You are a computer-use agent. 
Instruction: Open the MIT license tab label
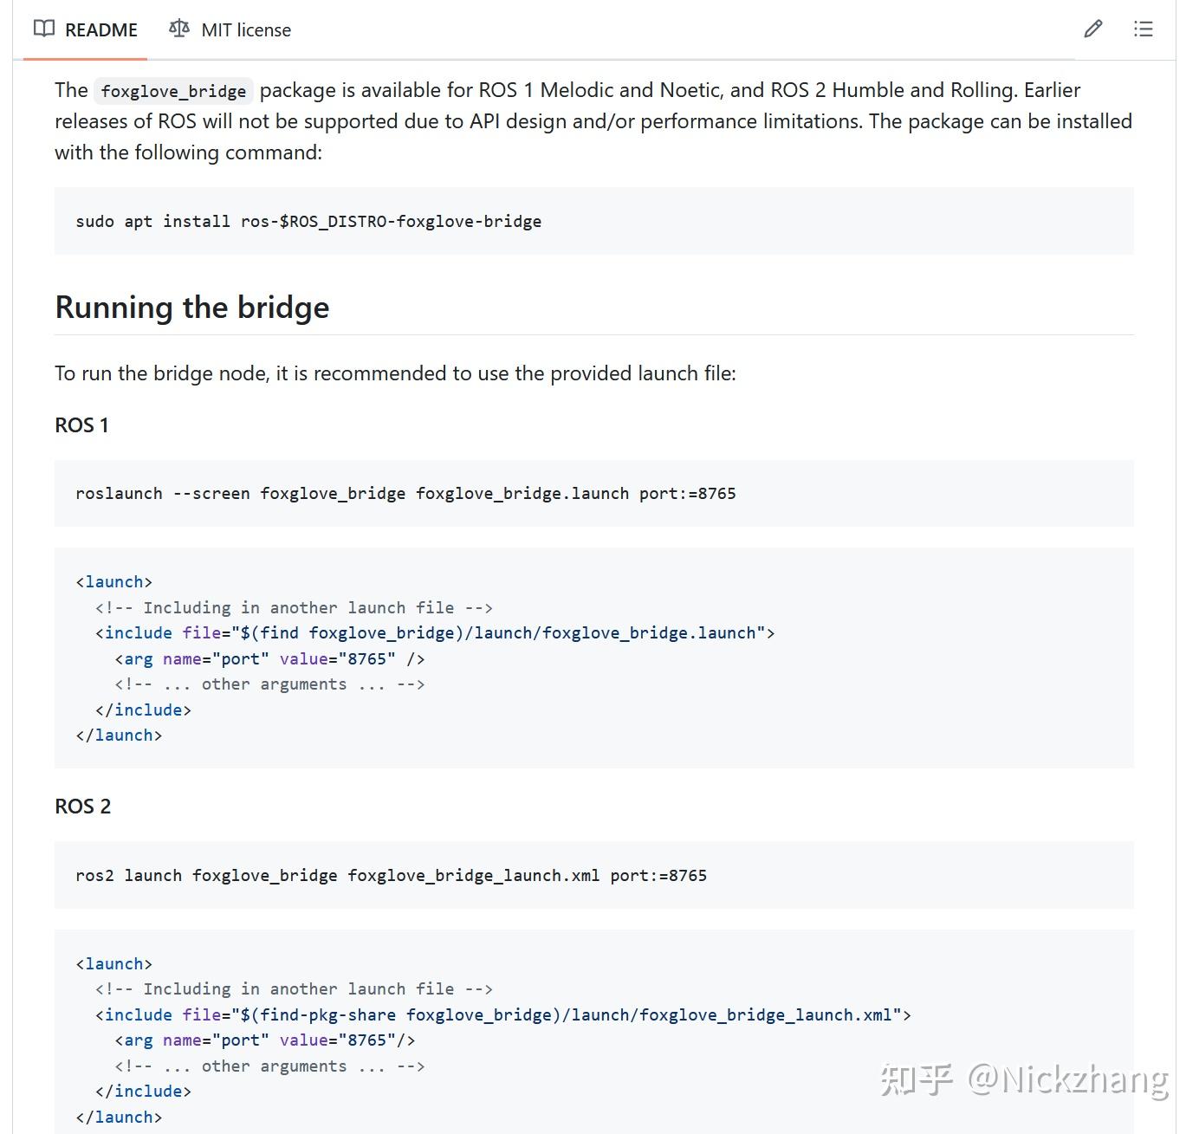(246, 30)
